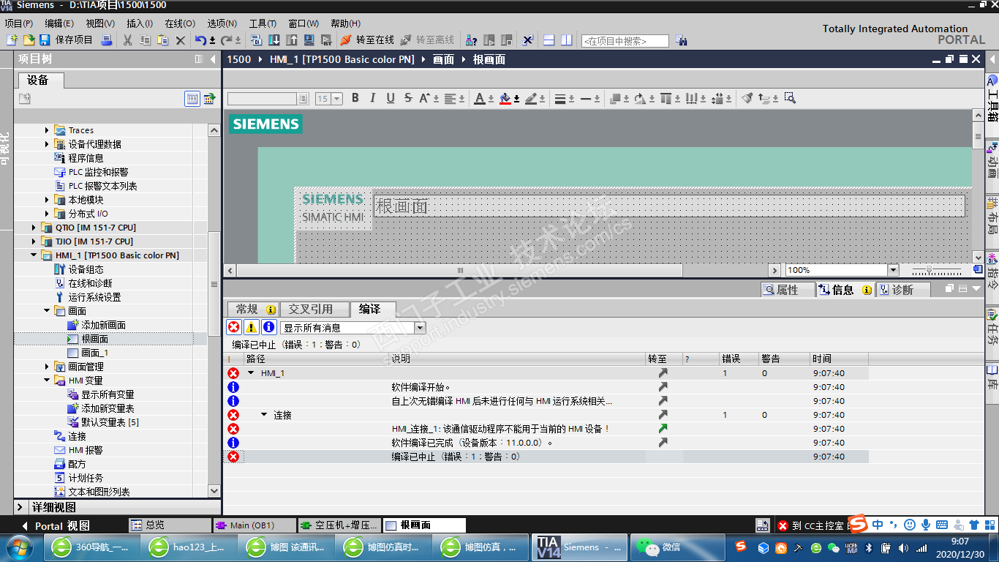Toggle the errors filter in compile tab

click(x=233, y=327)
